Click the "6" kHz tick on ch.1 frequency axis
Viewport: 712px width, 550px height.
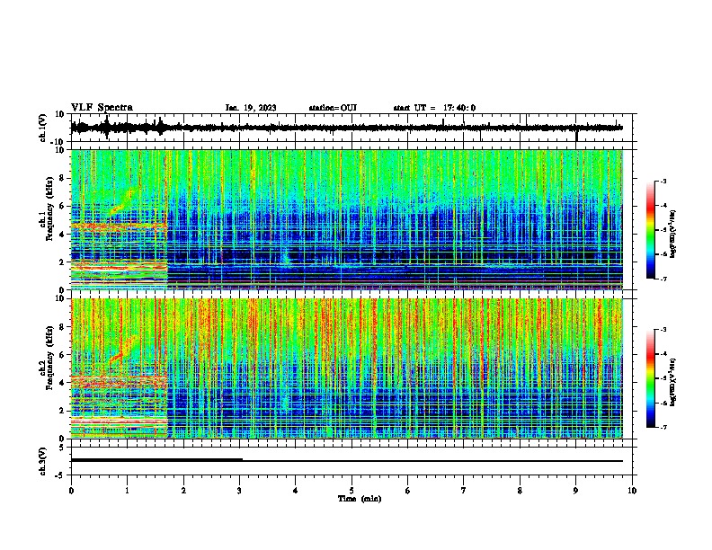(63, 207)
